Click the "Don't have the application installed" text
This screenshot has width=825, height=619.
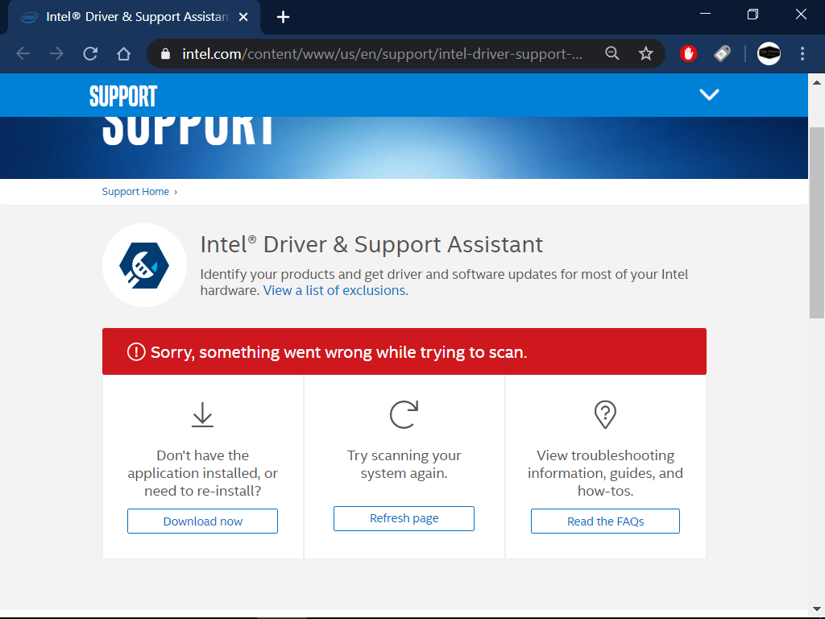click(202, 473)
